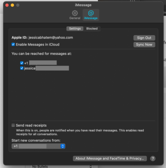Click blue arrows on conversations popup

coord(63,146)
